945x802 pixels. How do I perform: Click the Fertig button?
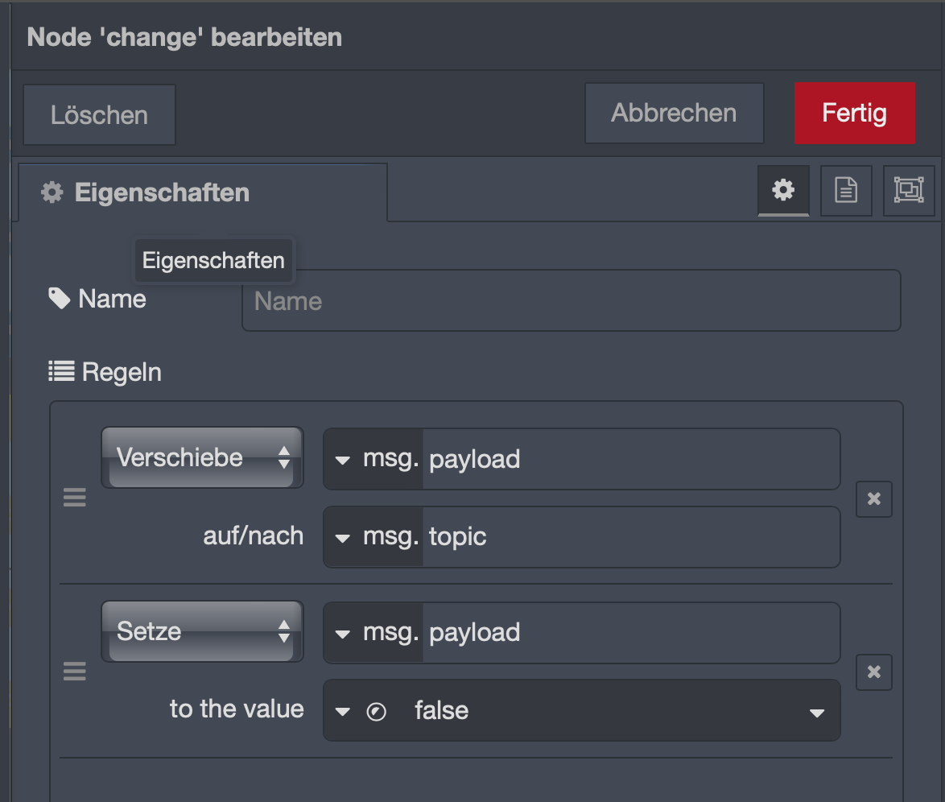(854, 113)
